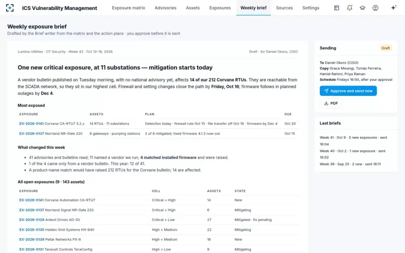Click the EXPOSURE header in Most exposed table

pos(29,114)
